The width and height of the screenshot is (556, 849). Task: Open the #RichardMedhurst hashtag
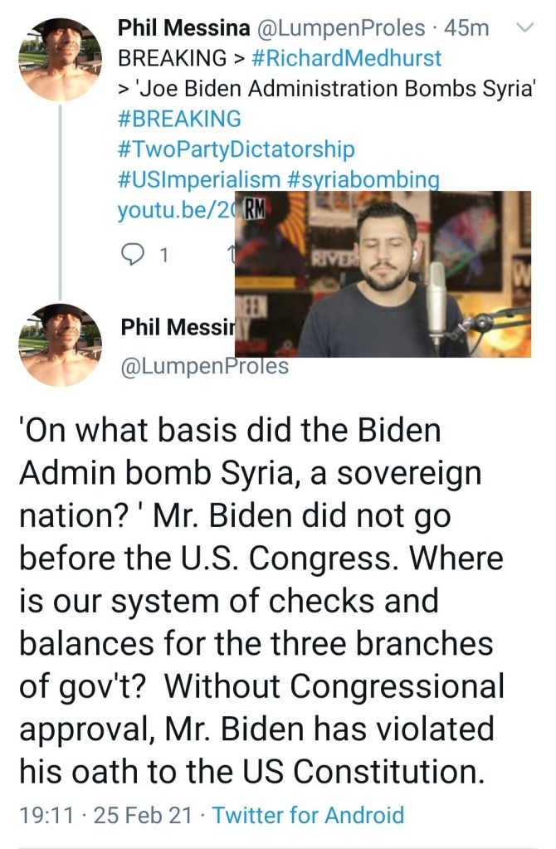click(x=345, y=59)
